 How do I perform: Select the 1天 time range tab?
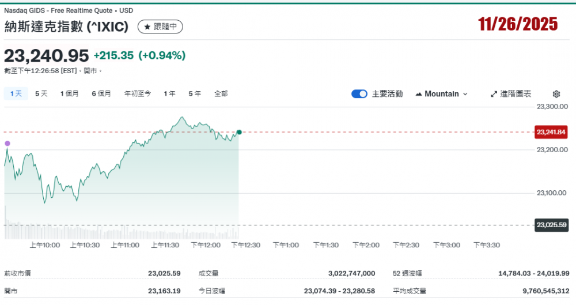(16, 93)
